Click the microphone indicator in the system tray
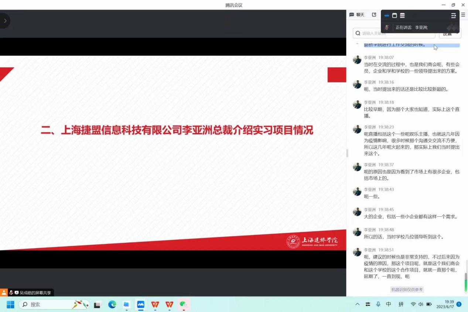Viewport: 468px width, 312px height. (x=378, y=304)
